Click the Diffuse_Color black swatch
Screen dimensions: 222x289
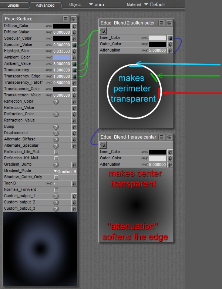click(62, 26)
